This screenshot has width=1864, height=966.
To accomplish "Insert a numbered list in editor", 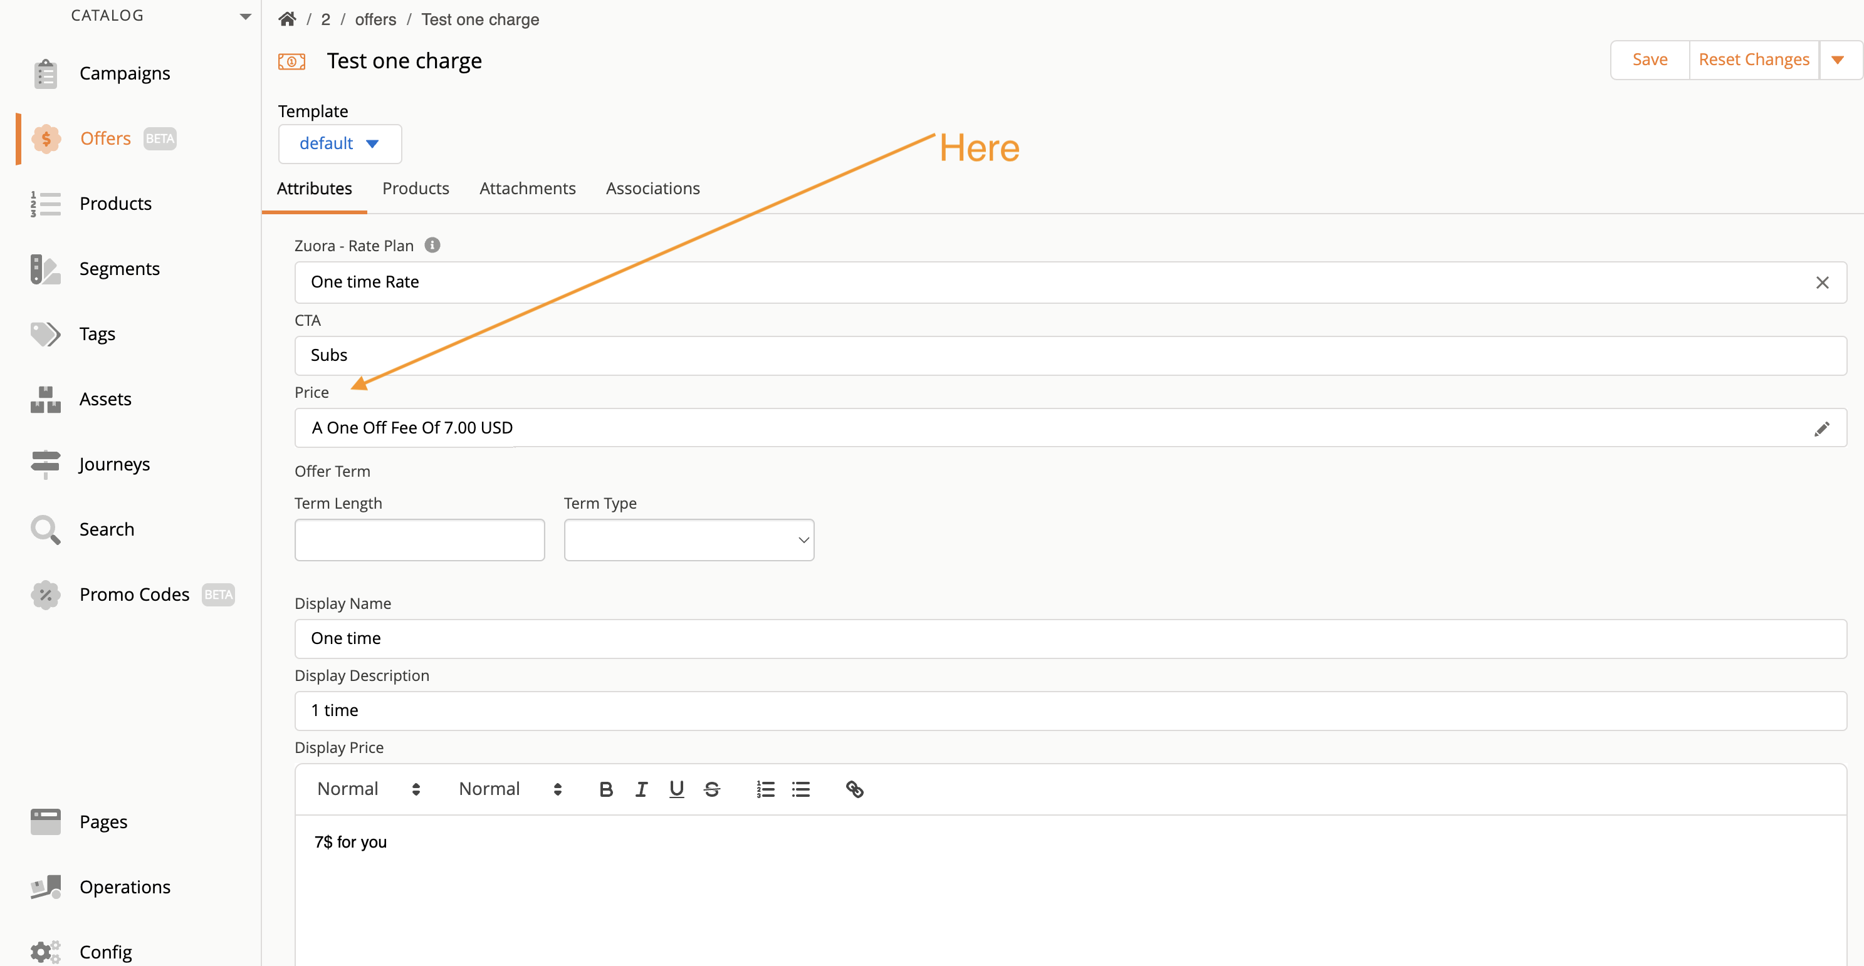I will click(x=765, y=789).
